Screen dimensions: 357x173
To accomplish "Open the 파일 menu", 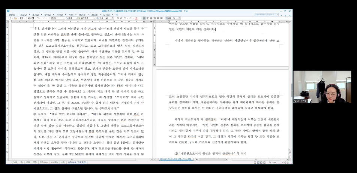I will coord(11,15).
